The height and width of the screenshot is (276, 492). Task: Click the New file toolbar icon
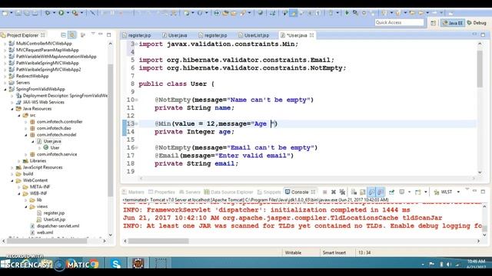point(5,13)
